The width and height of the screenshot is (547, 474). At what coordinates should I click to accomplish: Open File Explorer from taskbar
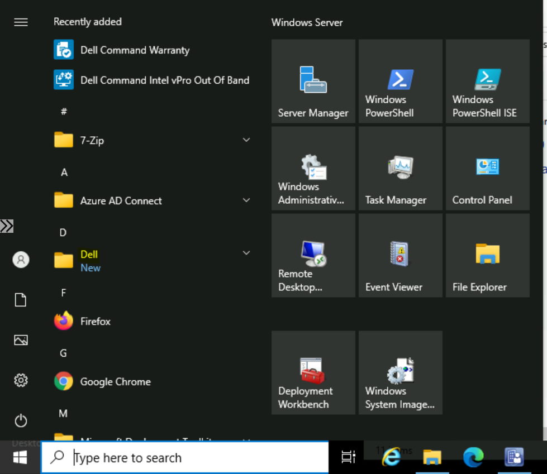tap(432, 457)
